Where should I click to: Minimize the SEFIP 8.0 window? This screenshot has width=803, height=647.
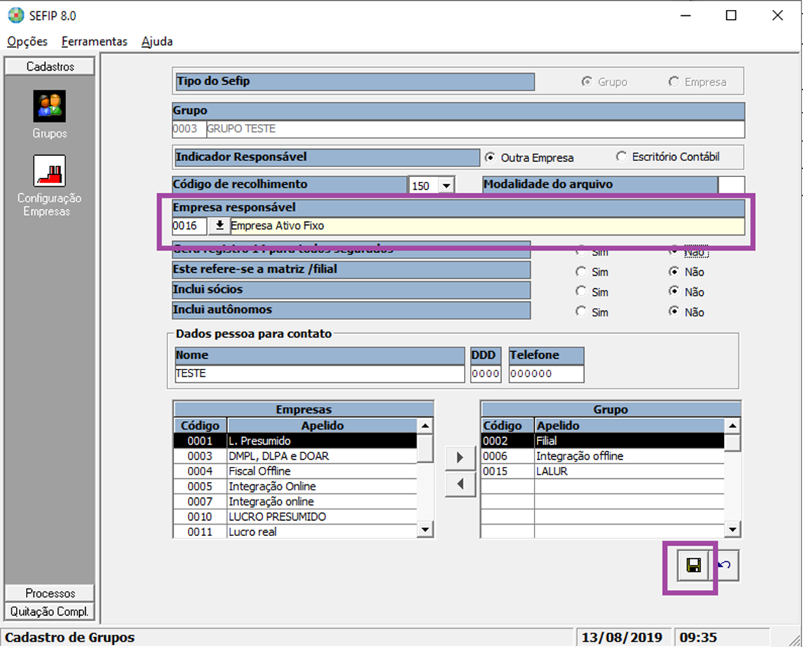tap(686, 15)
